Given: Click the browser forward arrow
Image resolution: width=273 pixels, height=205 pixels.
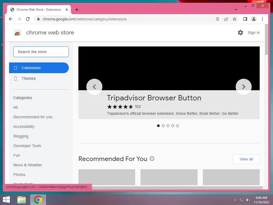Looking at the screenshot, I should (19, 19).
